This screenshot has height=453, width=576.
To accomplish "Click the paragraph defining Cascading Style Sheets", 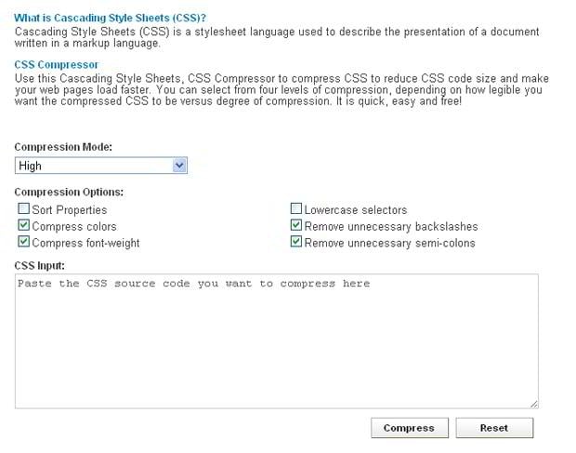I will coord(276,37).
